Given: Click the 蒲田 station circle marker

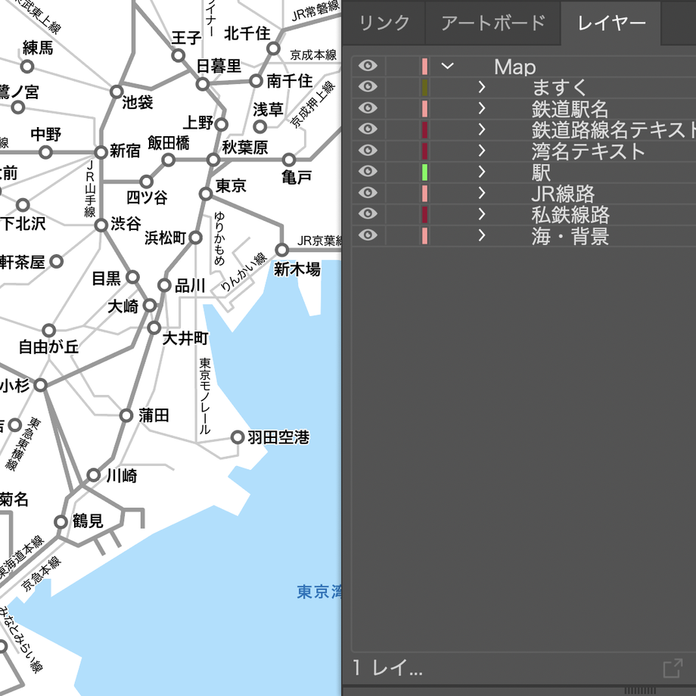Looking at the screenshot, I should click(126, 415).
